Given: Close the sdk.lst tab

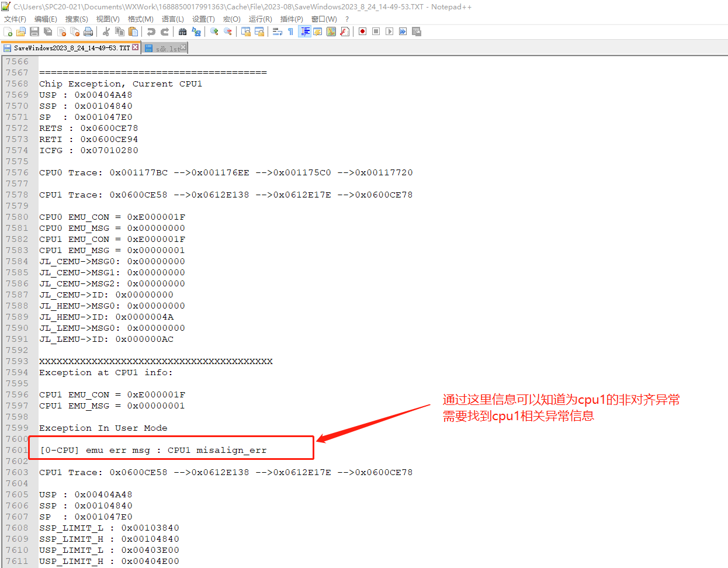Looking at the screenshot, I should click(x=183, y=47).
